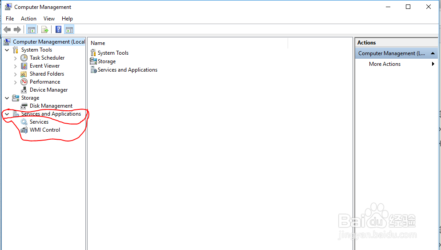441x250 pixels.
Task: Click the Event Viewer icon
Action: (24, 66)
